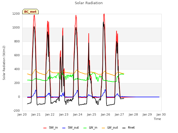Viewport: 178px width, 133px height.
Task: Click the tallest SW_in peak near Jan 26
Action: [104, 14]
